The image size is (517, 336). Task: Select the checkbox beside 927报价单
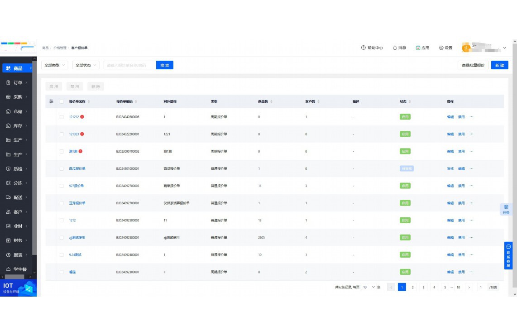click(x=62, y=186)
